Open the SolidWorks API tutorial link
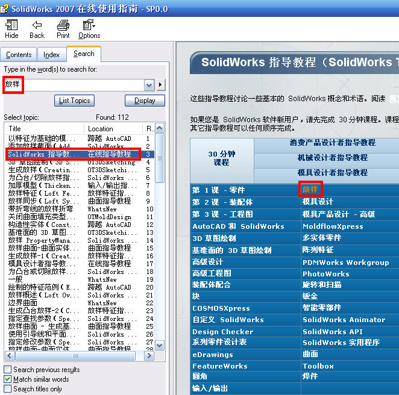 [332, 332]
